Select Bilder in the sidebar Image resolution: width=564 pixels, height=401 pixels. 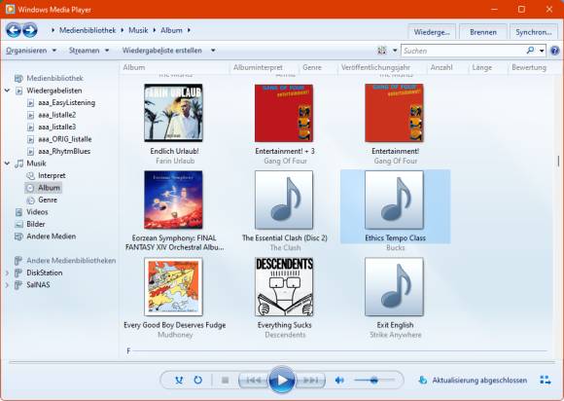[x=36, y=224]
